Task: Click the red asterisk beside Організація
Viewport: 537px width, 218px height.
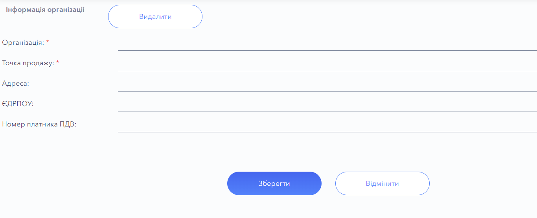Action: [x=48, y=42]
